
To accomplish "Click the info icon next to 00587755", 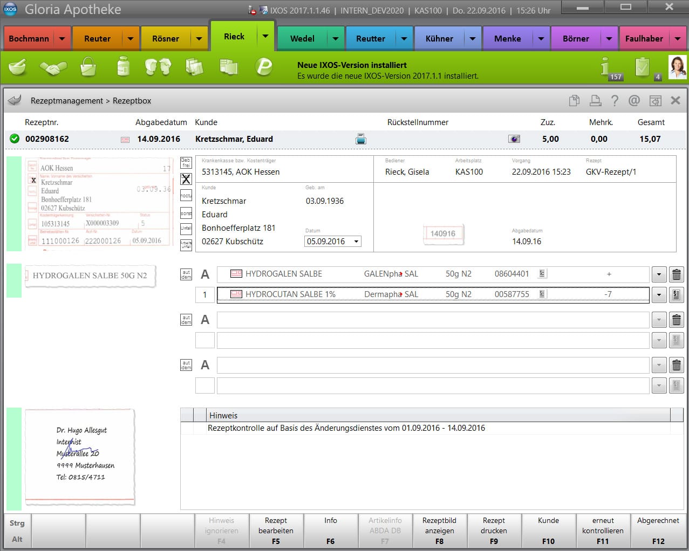I will [x=542, y=294].
